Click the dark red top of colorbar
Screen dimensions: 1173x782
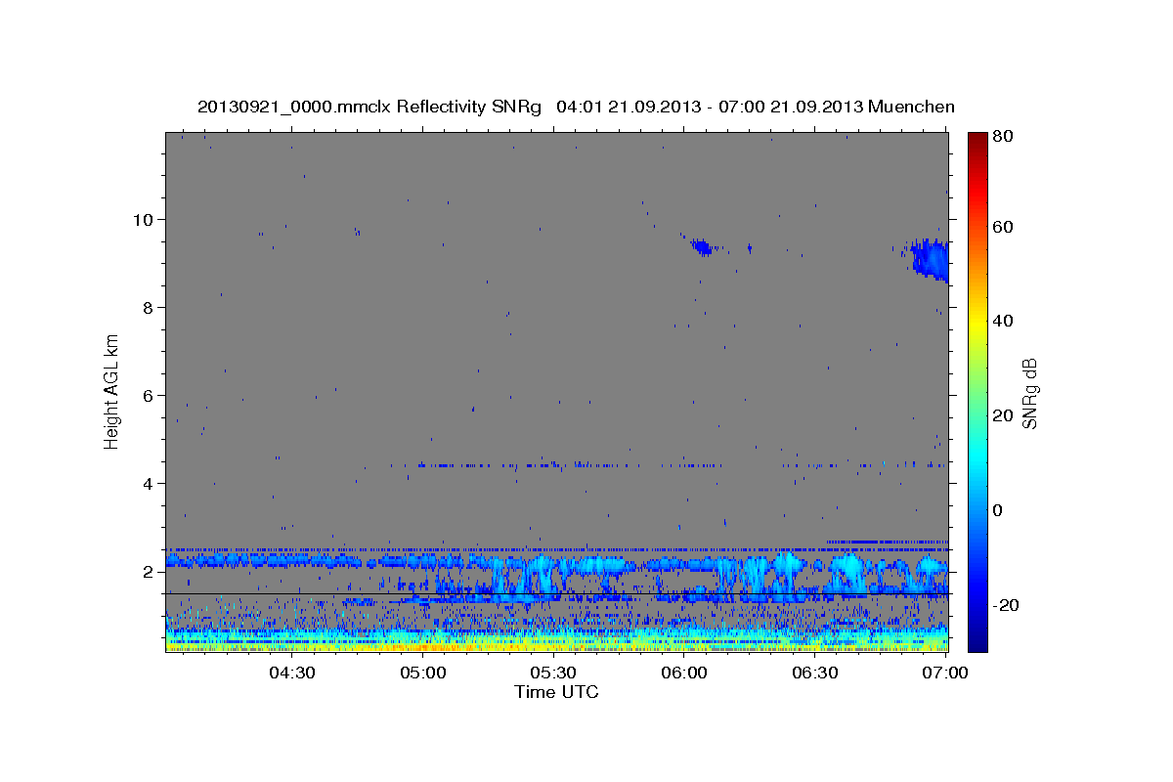tap(977, 139)
